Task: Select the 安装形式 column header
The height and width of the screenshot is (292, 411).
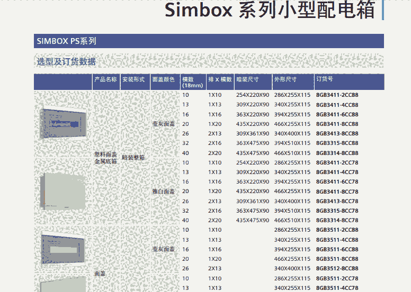Action: [x=133, y=79]
